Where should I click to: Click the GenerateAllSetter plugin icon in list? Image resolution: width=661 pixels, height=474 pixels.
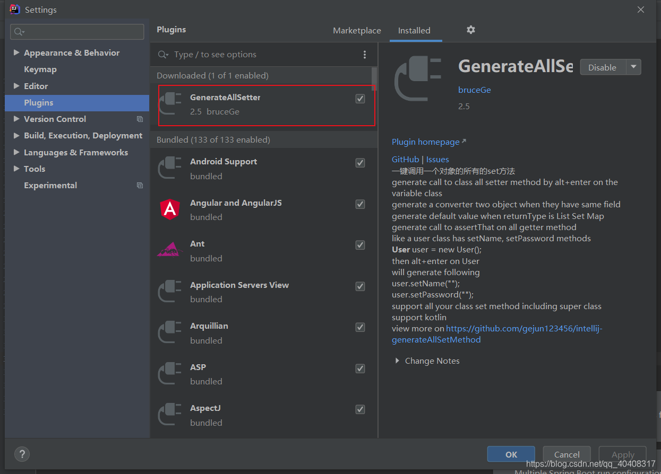pyautogui.click(x=170, y=103)
